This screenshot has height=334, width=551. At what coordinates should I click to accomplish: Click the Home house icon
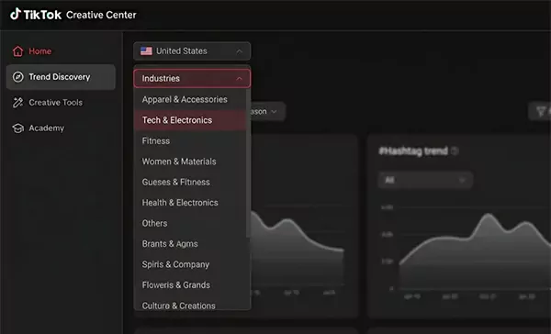coord(18,51)
